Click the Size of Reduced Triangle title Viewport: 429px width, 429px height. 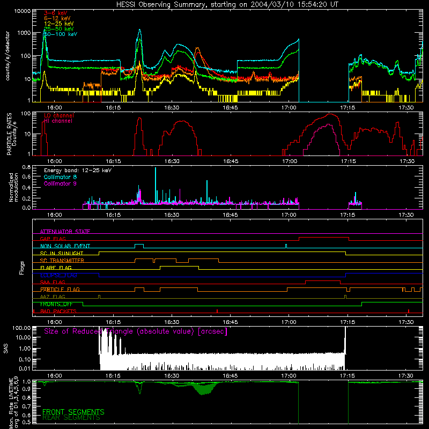(136, 331)
